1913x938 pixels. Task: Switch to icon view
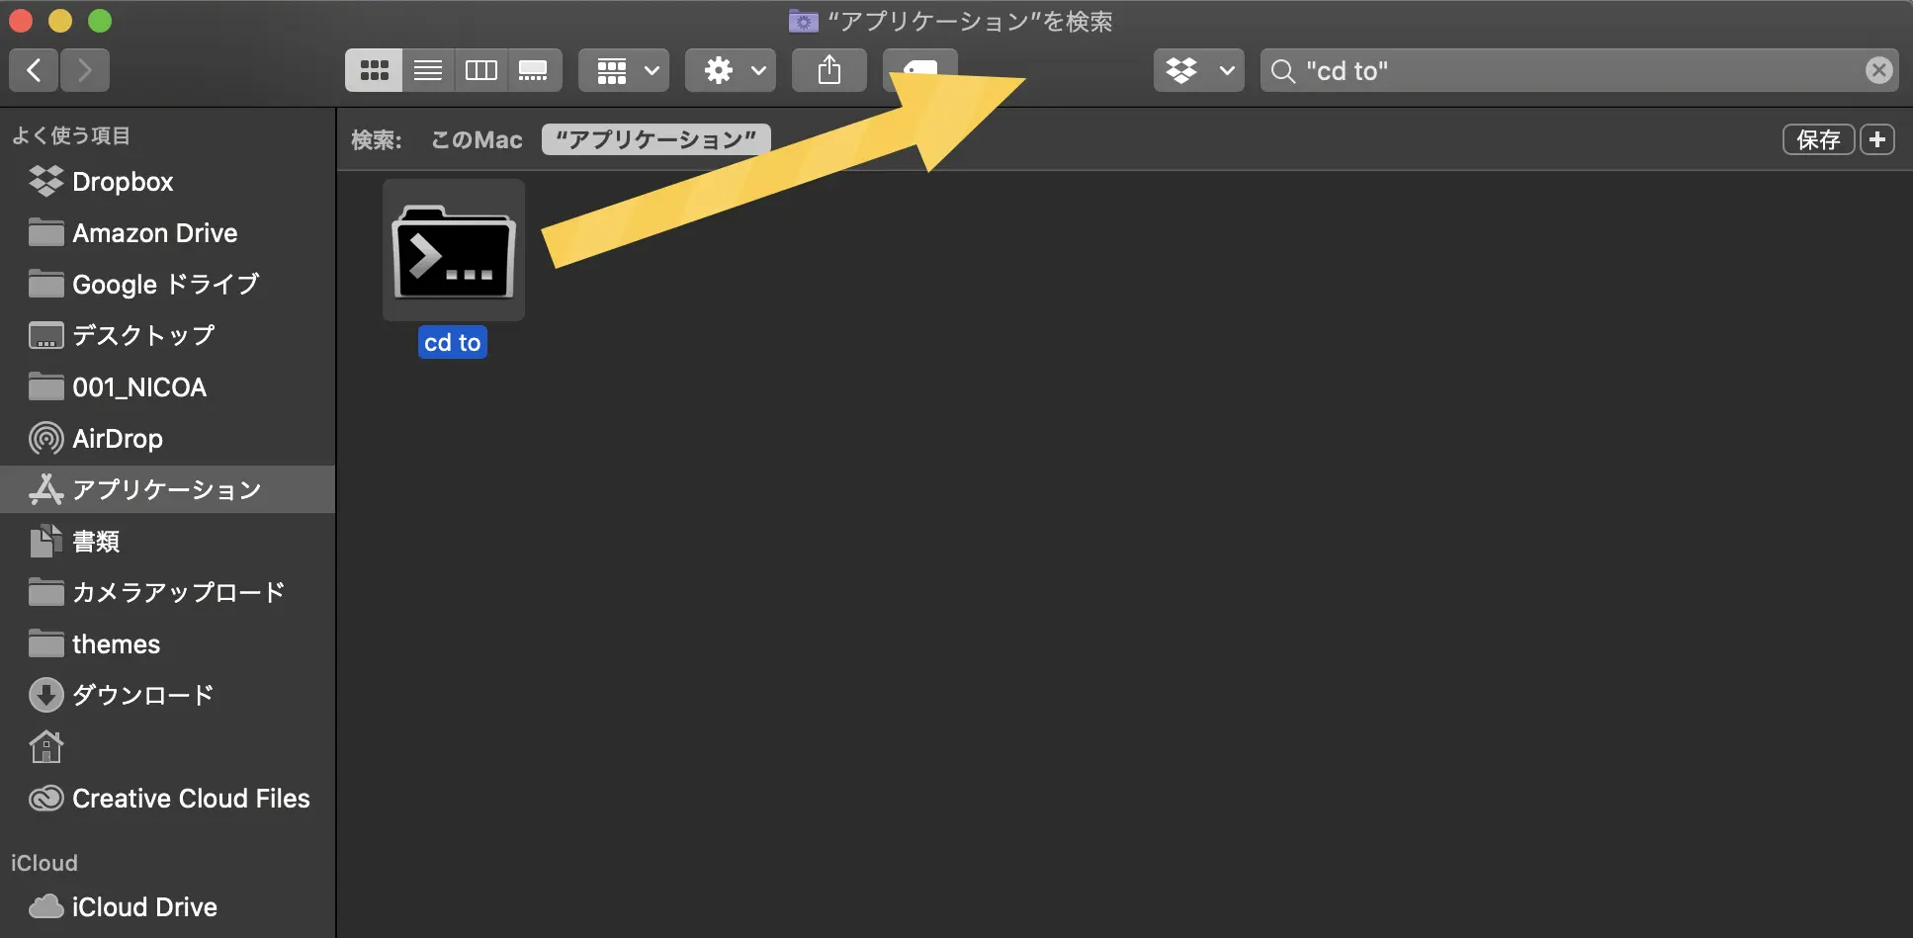click(374, 70)
